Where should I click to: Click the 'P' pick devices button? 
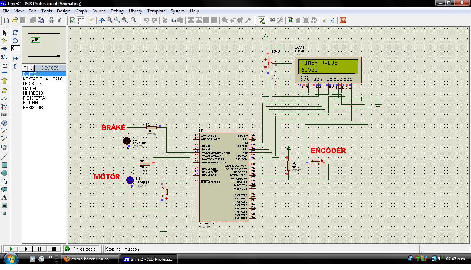(25, 68)
